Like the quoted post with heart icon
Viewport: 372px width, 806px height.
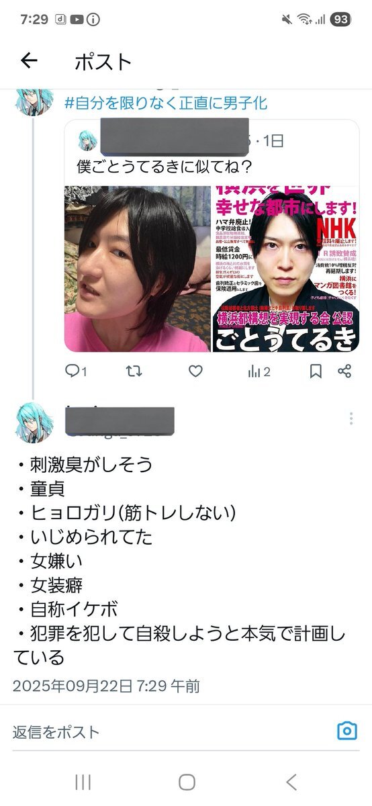195,371
